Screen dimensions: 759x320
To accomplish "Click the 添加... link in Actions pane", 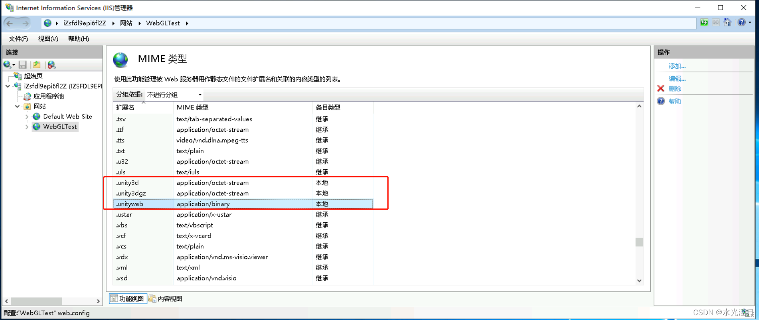I will [677, 66].
